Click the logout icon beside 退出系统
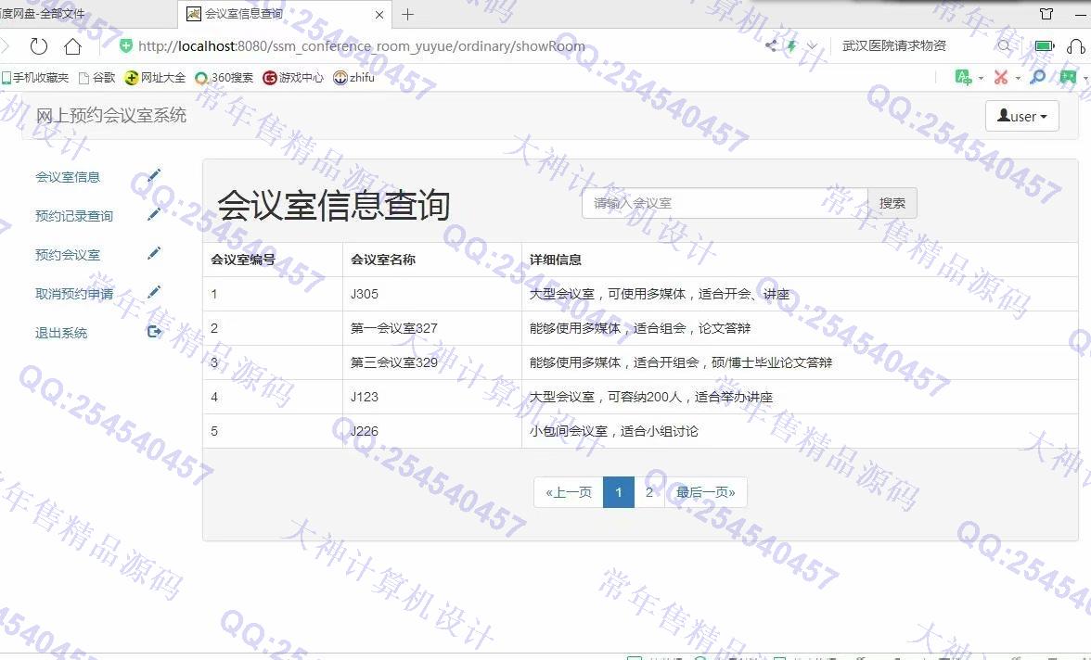Image resolution: width=1091 pixels, height=660 pixels. coord(154,332)
